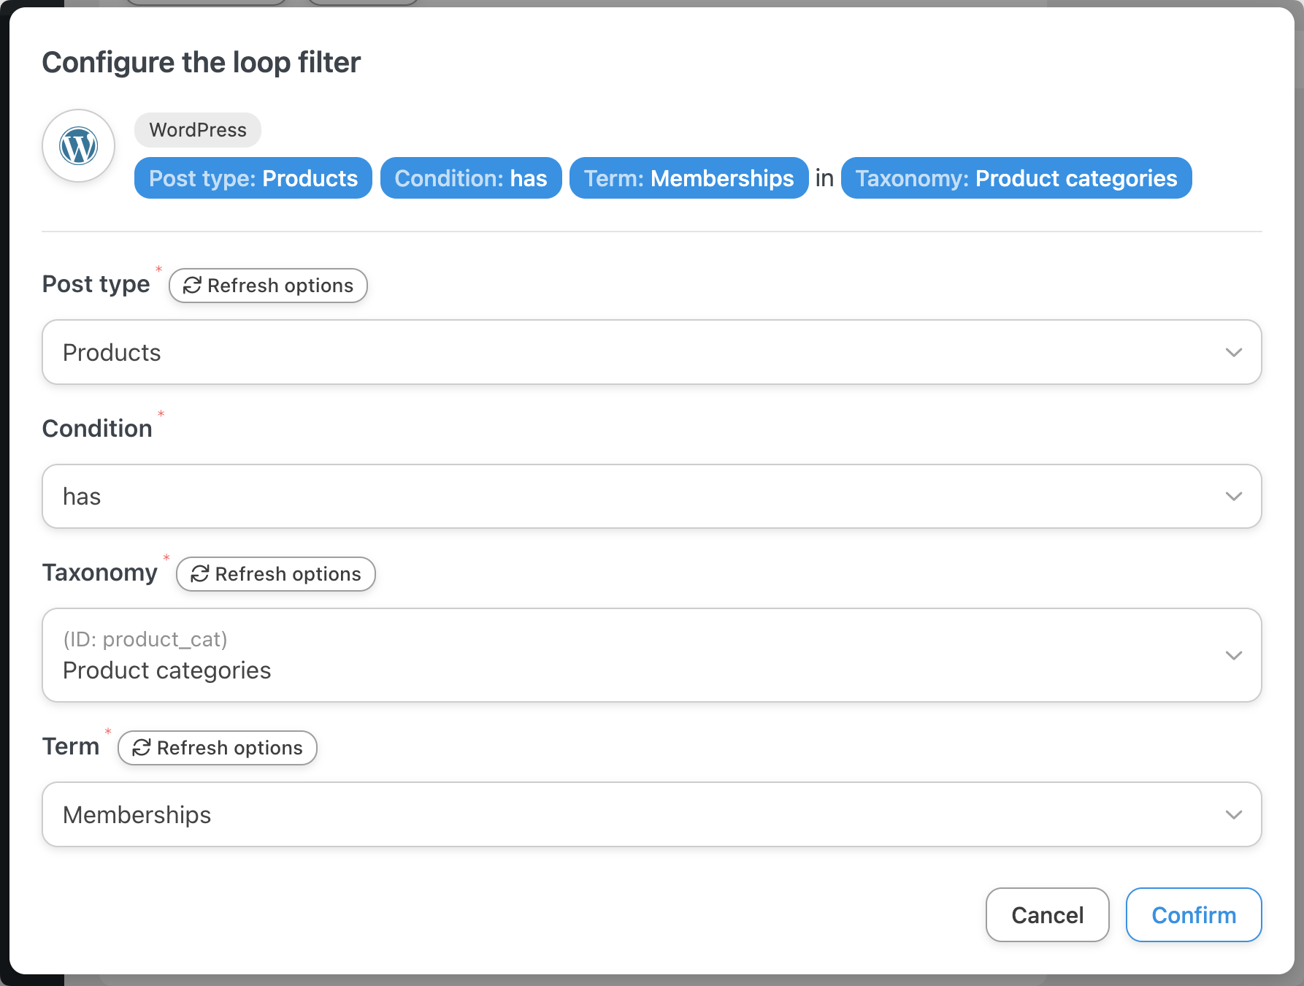Click the Post type dropdown chevron
1304x986 pixels.
coord(1233,353)
